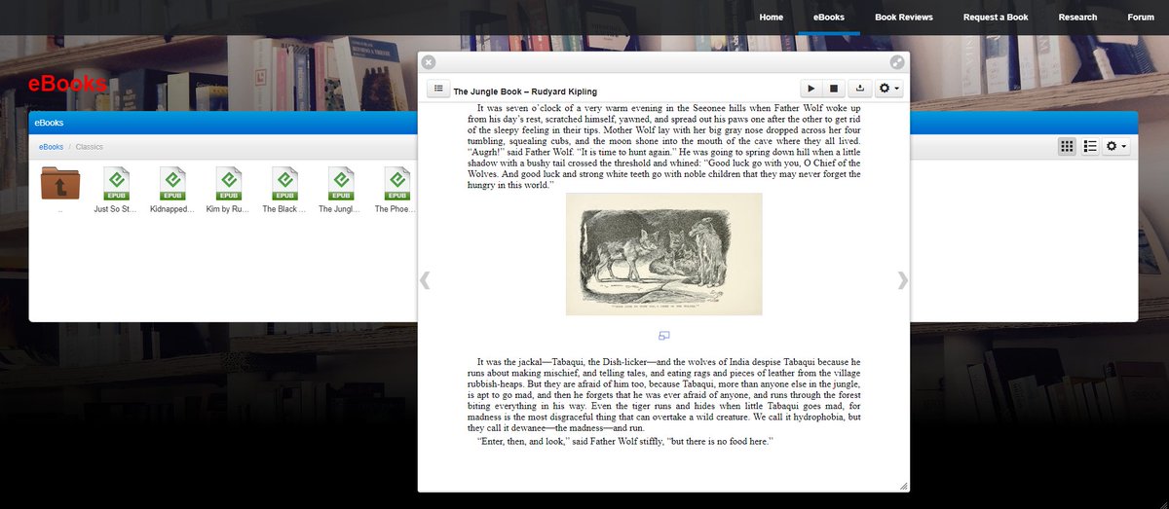Open the table of contents menu icon

click(438, 90)
